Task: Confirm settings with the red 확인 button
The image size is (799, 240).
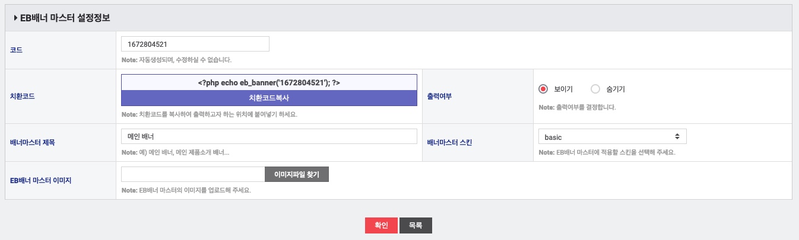Action: tap(381, 226)
